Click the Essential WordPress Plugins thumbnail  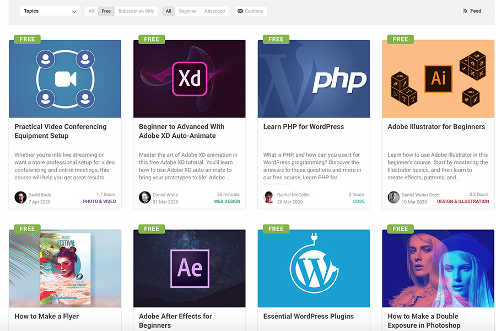(x=314, y=269)
